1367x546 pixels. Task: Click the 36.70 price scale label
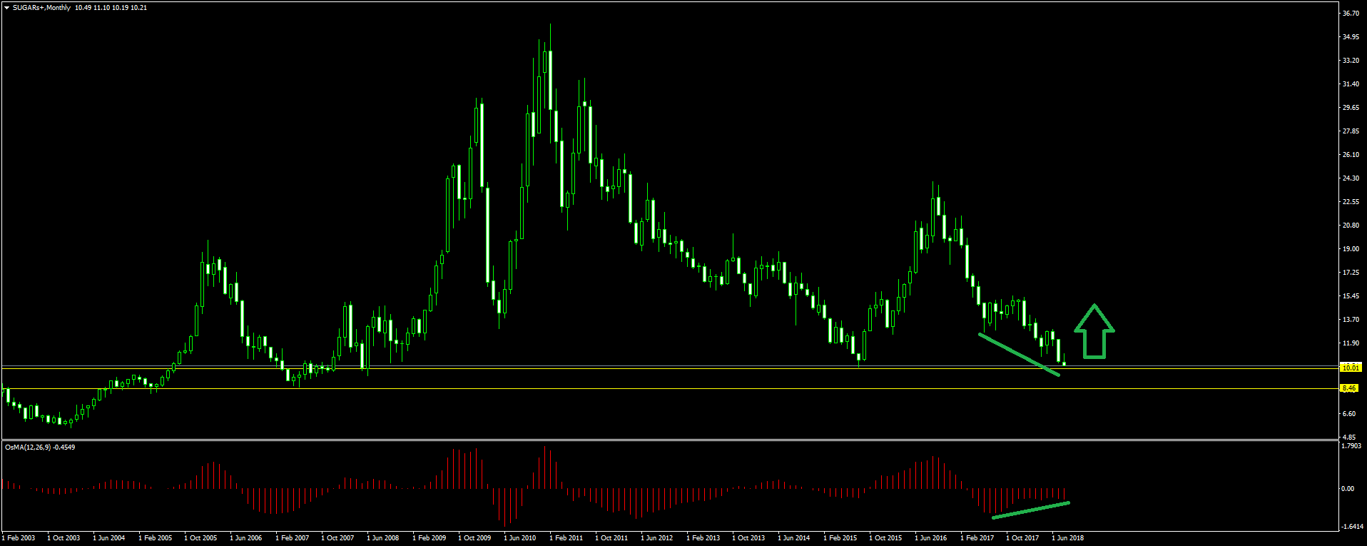pyautogui.click(x=1351, y=14)
